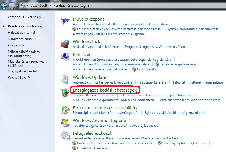This screenshot has width=226, height=152.
Task: Click the Control Panel icon in address bar
Action: pos(23,6)
